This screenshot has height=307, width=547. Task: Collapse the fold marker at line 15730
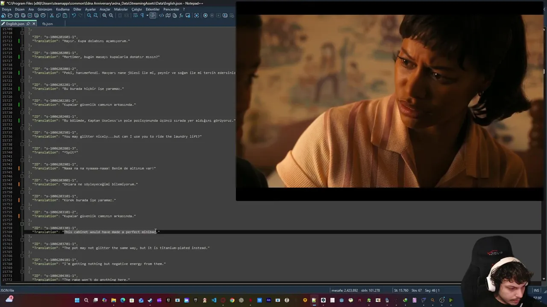(22, 113)
